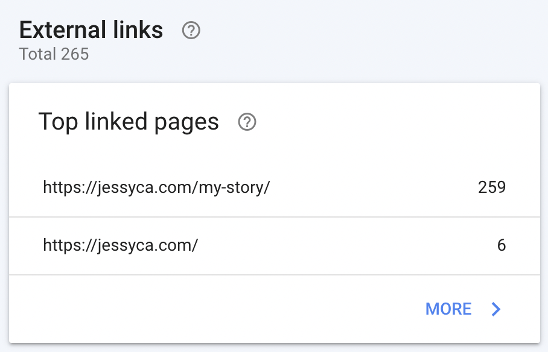This screenshot has height=352, width=548.
Task: Open the help icon beside External links
Action: (x=191, y=30)
